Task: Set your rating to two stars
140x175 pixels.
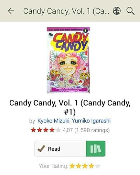Action: click(79, 166)
